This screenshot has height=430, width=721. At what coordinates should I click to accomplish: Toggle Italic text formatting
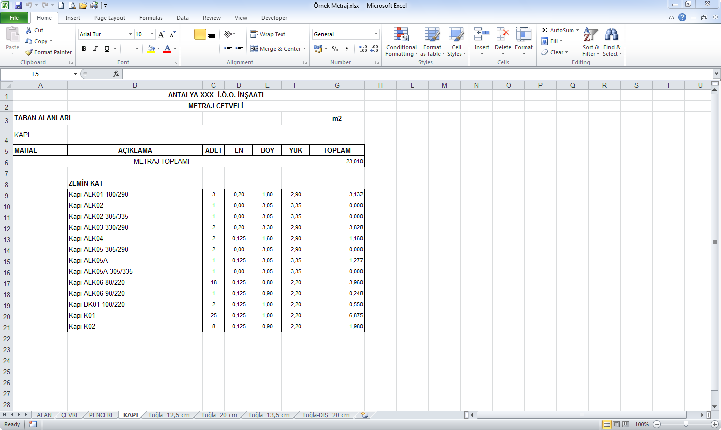tap(95, 49)
